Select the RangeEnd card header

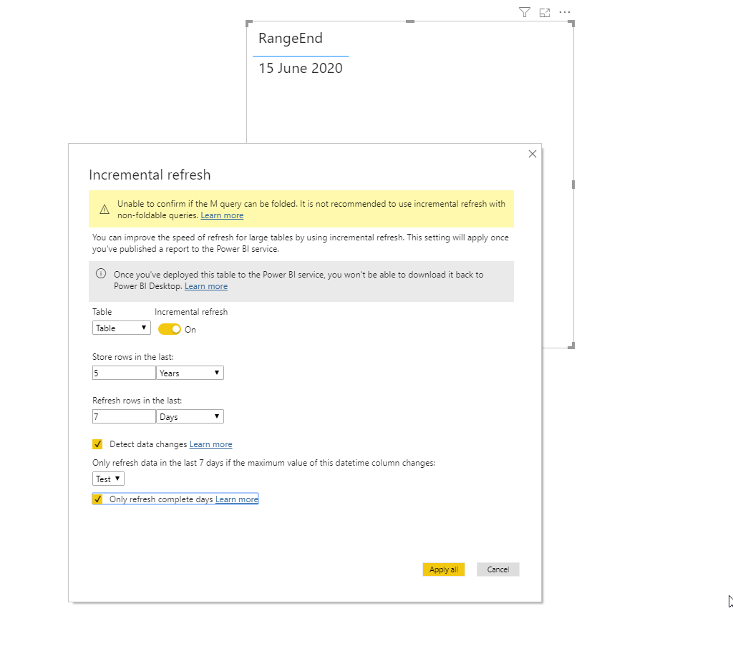291,39
